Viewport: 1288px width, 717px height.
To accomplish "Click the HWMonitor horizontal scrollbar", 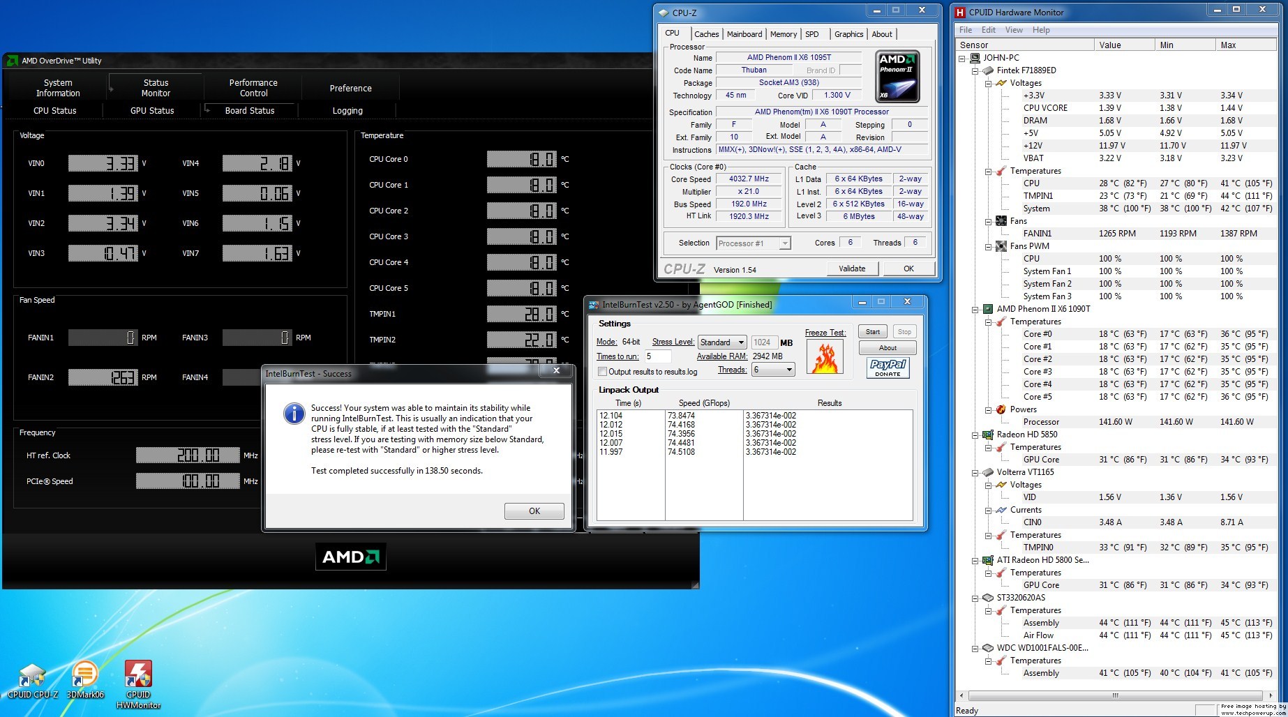I will click(1115, 695).
